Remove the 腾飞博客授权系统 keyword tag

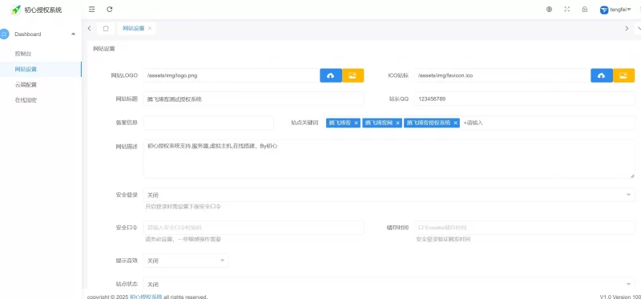pos(455,123)
